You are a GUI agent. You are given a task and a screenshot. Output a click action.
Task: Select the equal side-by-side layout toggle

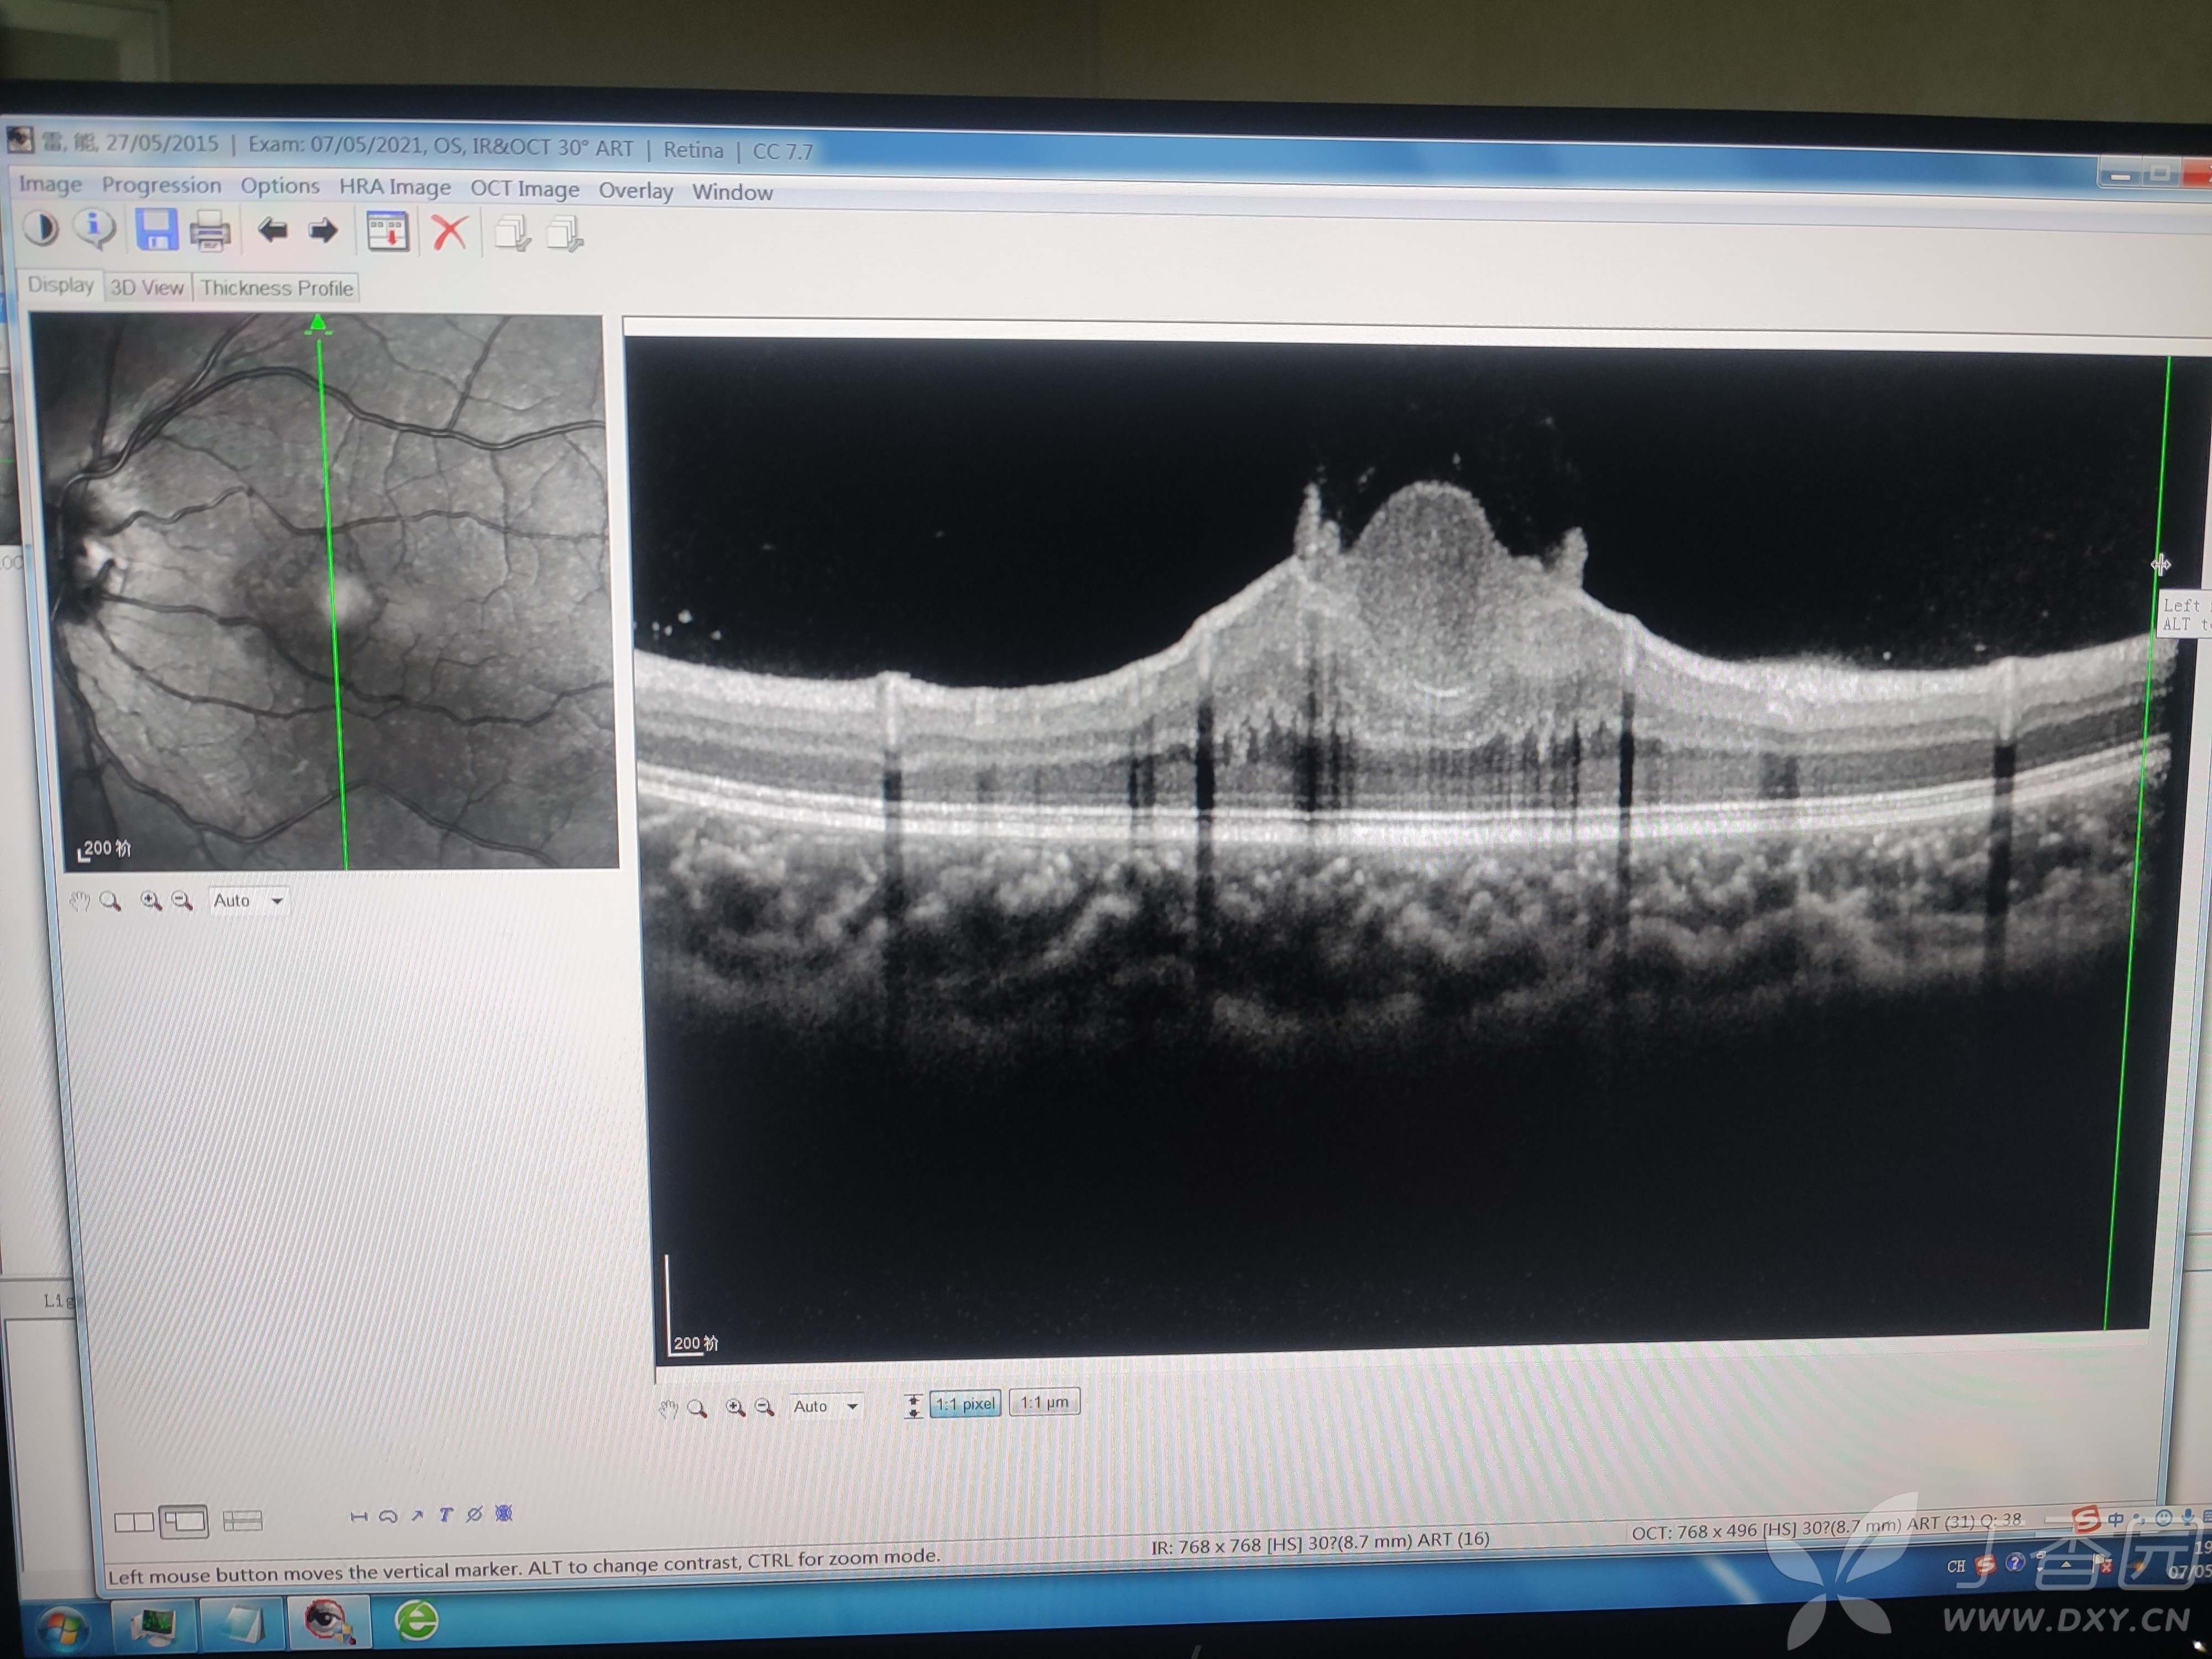[x=134, y=1522]
